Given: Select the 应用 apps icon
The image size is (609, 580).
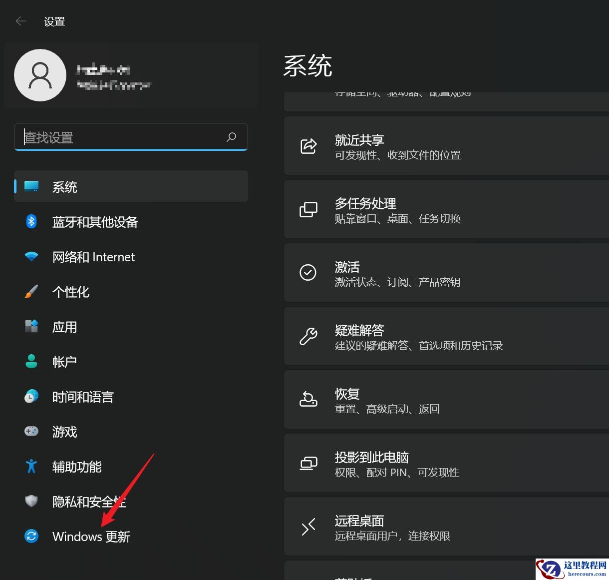Looking at the screenshot, I should coord(31,326).
